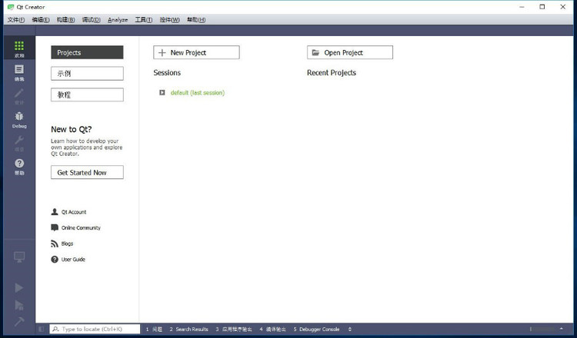Click the Type to locate input field
This screenshot has width=577, height=338.
(x=95, y=330)
